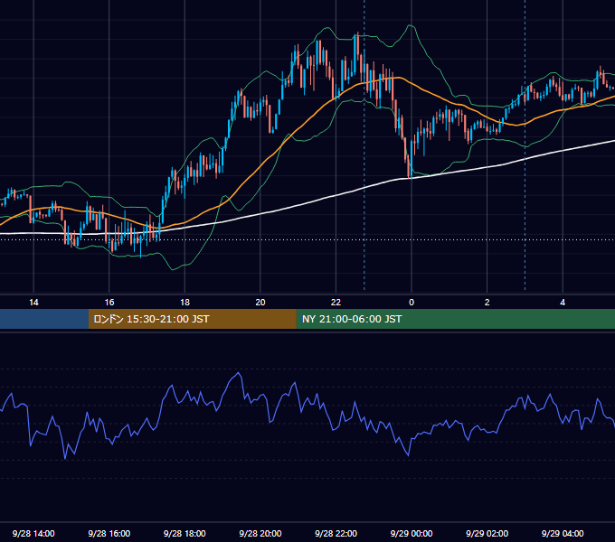Click the 9/29 00:00 date label
615x542 pixels.
pos(412,533)
